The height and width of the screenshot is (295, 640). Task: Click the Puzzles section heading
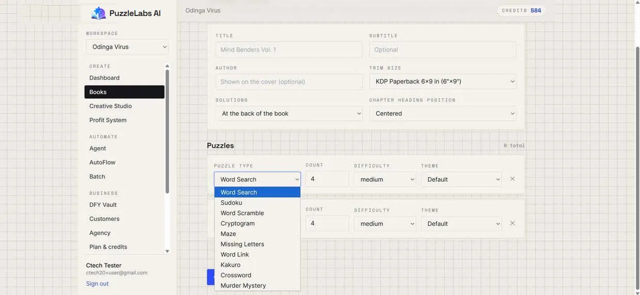[220, 145]
